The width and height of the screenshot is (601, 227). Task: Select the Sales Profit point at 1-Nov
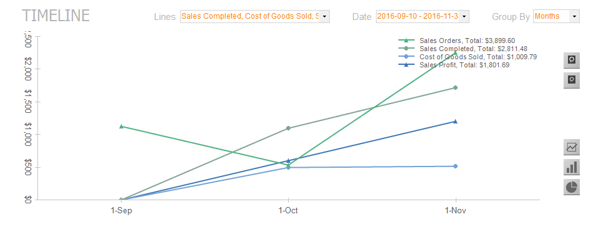(455, 121)
